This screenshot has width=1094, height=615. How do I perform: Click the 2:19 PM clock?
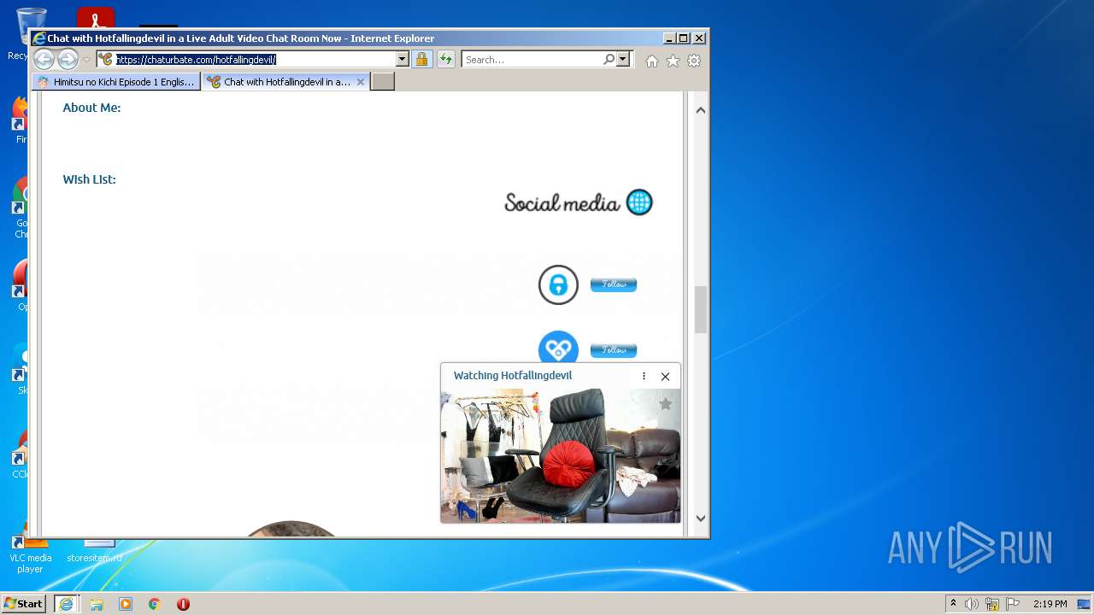(x=1050, y=604)
